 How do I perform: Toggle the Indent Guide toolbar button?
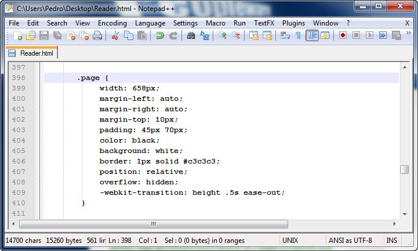click(312, 35)
